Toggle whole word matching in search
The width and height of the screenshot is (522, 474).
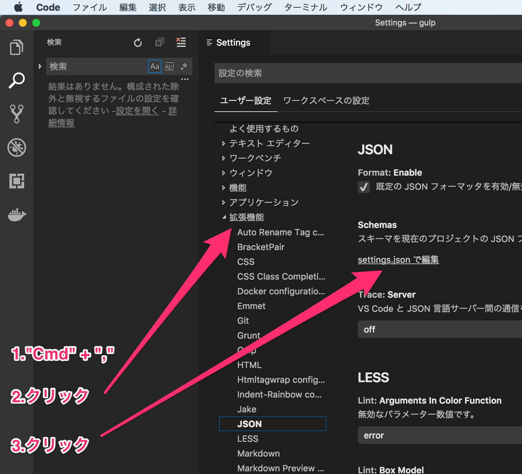(169, 66)
